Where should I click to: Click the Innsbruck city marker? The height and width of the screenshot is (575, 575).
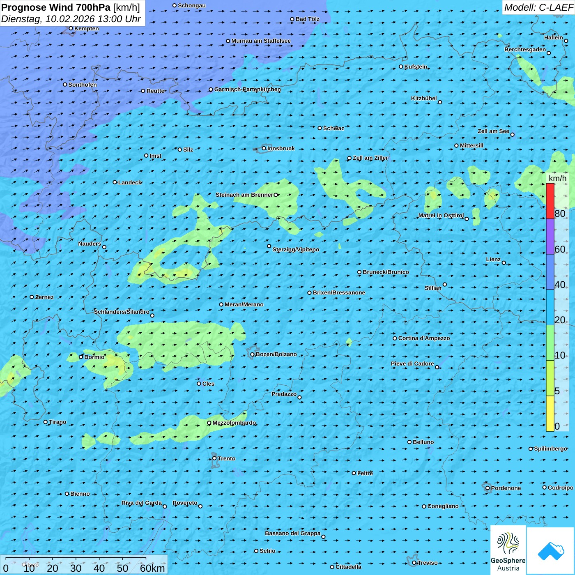[x=264, y=148]
